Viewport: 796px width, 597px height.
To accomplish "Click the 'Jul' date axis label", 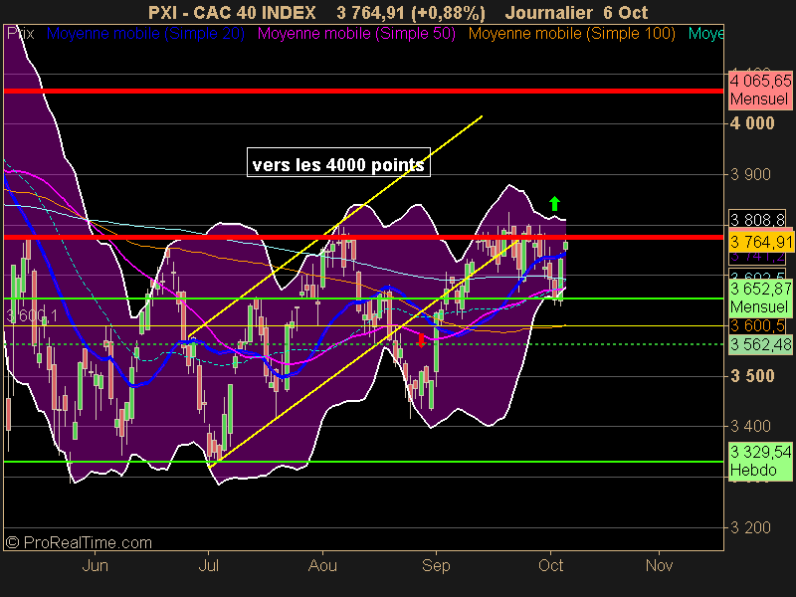I will (208, 565).
